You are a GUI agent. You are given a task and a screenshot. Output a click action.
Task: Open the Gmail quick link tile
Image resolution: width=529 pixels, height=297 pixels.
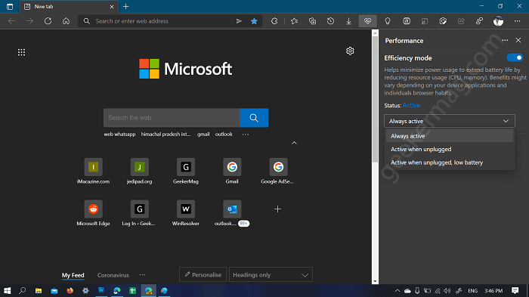coord(232,171)
